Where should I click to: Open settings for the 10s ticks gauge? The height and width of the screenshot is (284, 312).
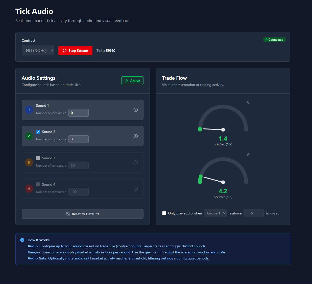point(249,102)
